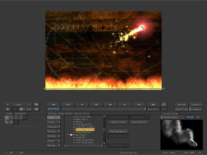
Task: Select the Time Tunnel Walls emitter
Action: (x=84, y=143)
